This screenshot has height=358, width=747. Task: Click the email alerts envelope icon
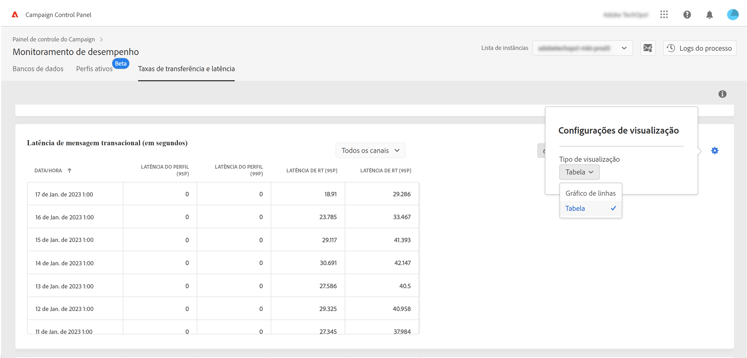click(x=648, y=48)
